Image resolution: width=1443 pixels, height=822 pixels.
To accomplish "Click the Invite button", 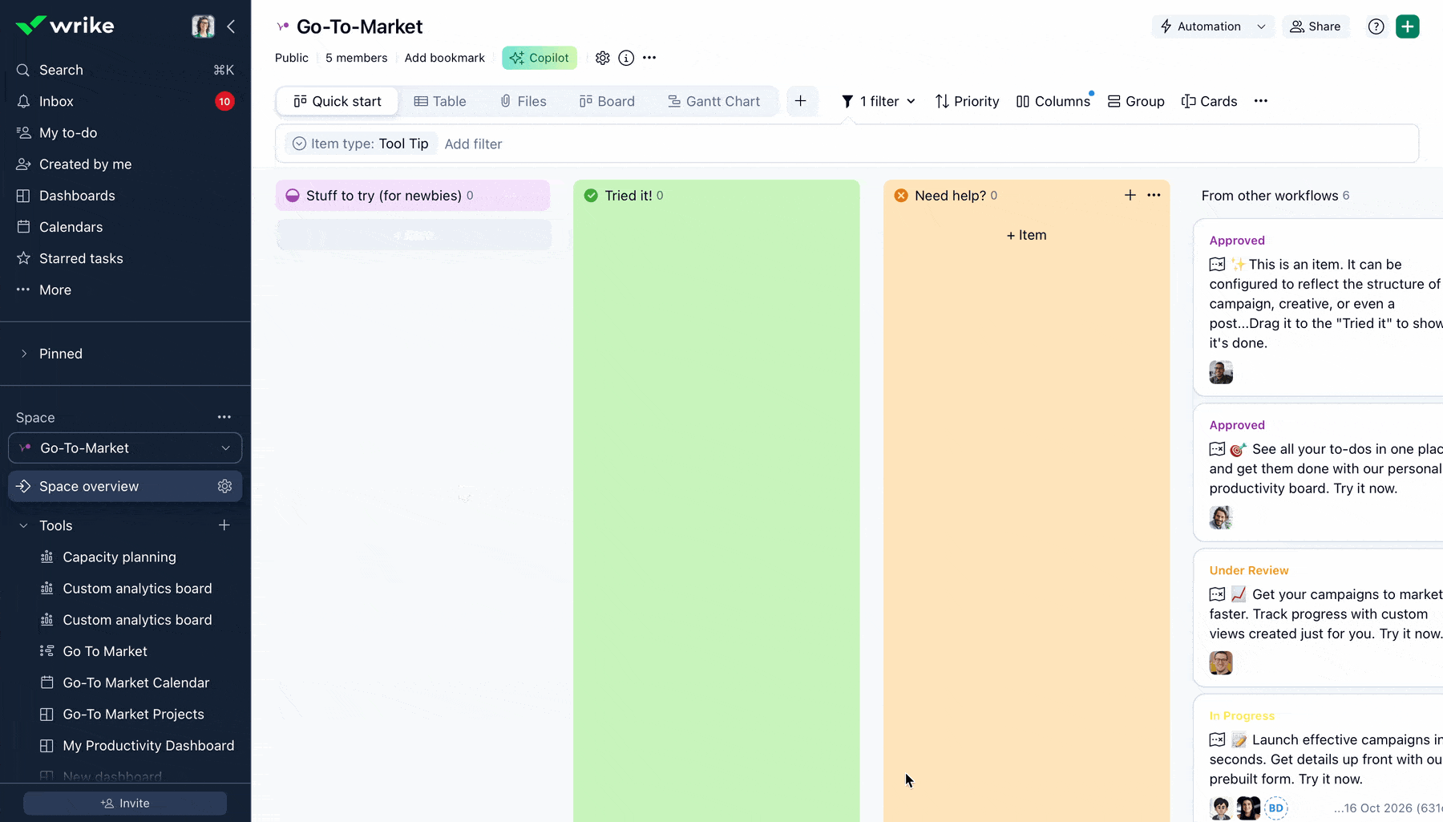I will click(125, 803).
